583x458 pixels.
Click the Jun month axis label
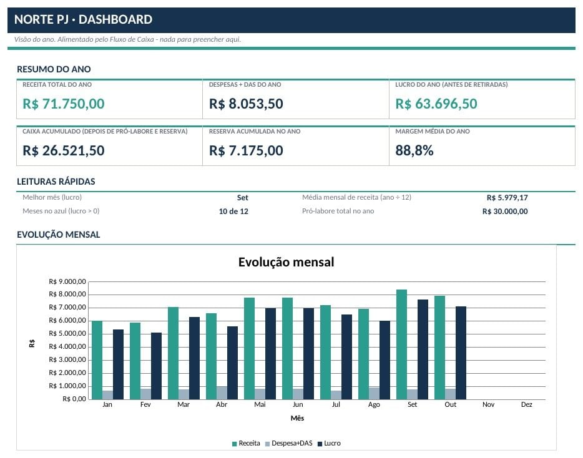[298, 404]
